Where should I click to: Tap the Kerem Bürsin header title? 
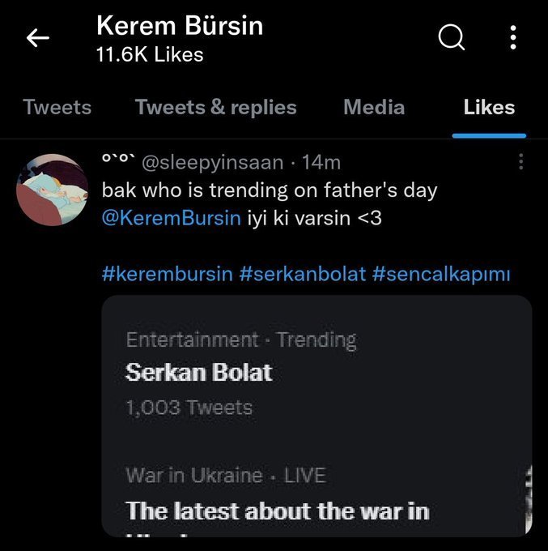(180, 25)
